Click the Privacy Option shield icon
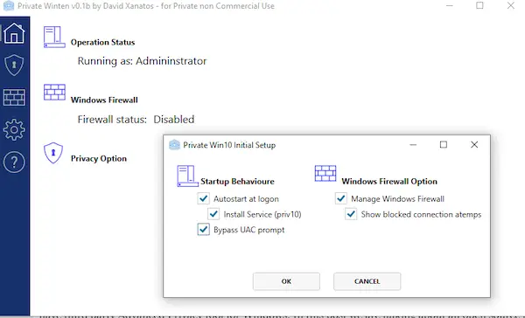525x318 pixels. pyautogui.click(x=53, y=153)
